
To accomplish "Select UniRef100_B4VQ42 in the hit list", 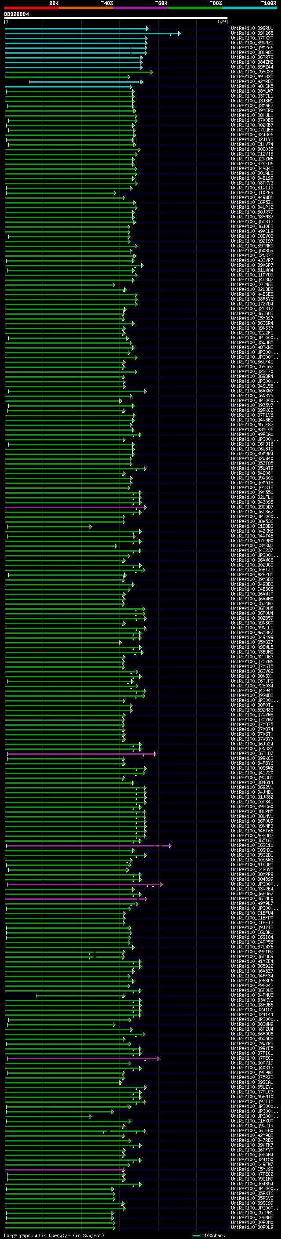I will coord(252,168).
